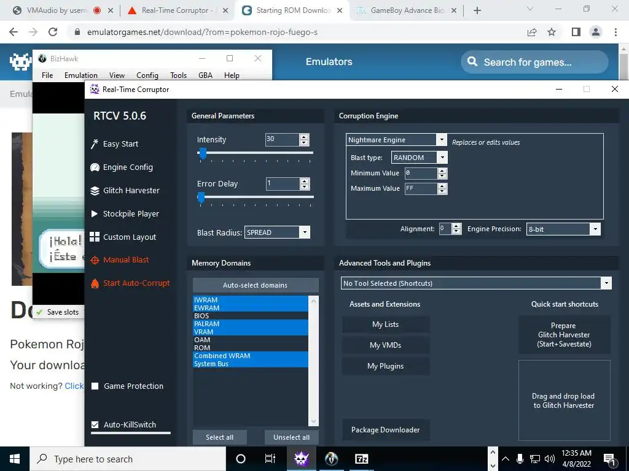Click Manual Blast crosshair icon

point(95,260)
